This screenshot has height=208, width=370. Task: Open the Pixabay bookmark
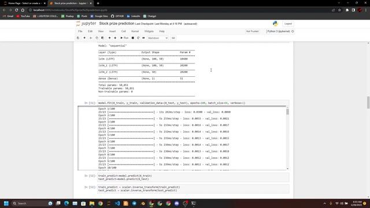68,16
